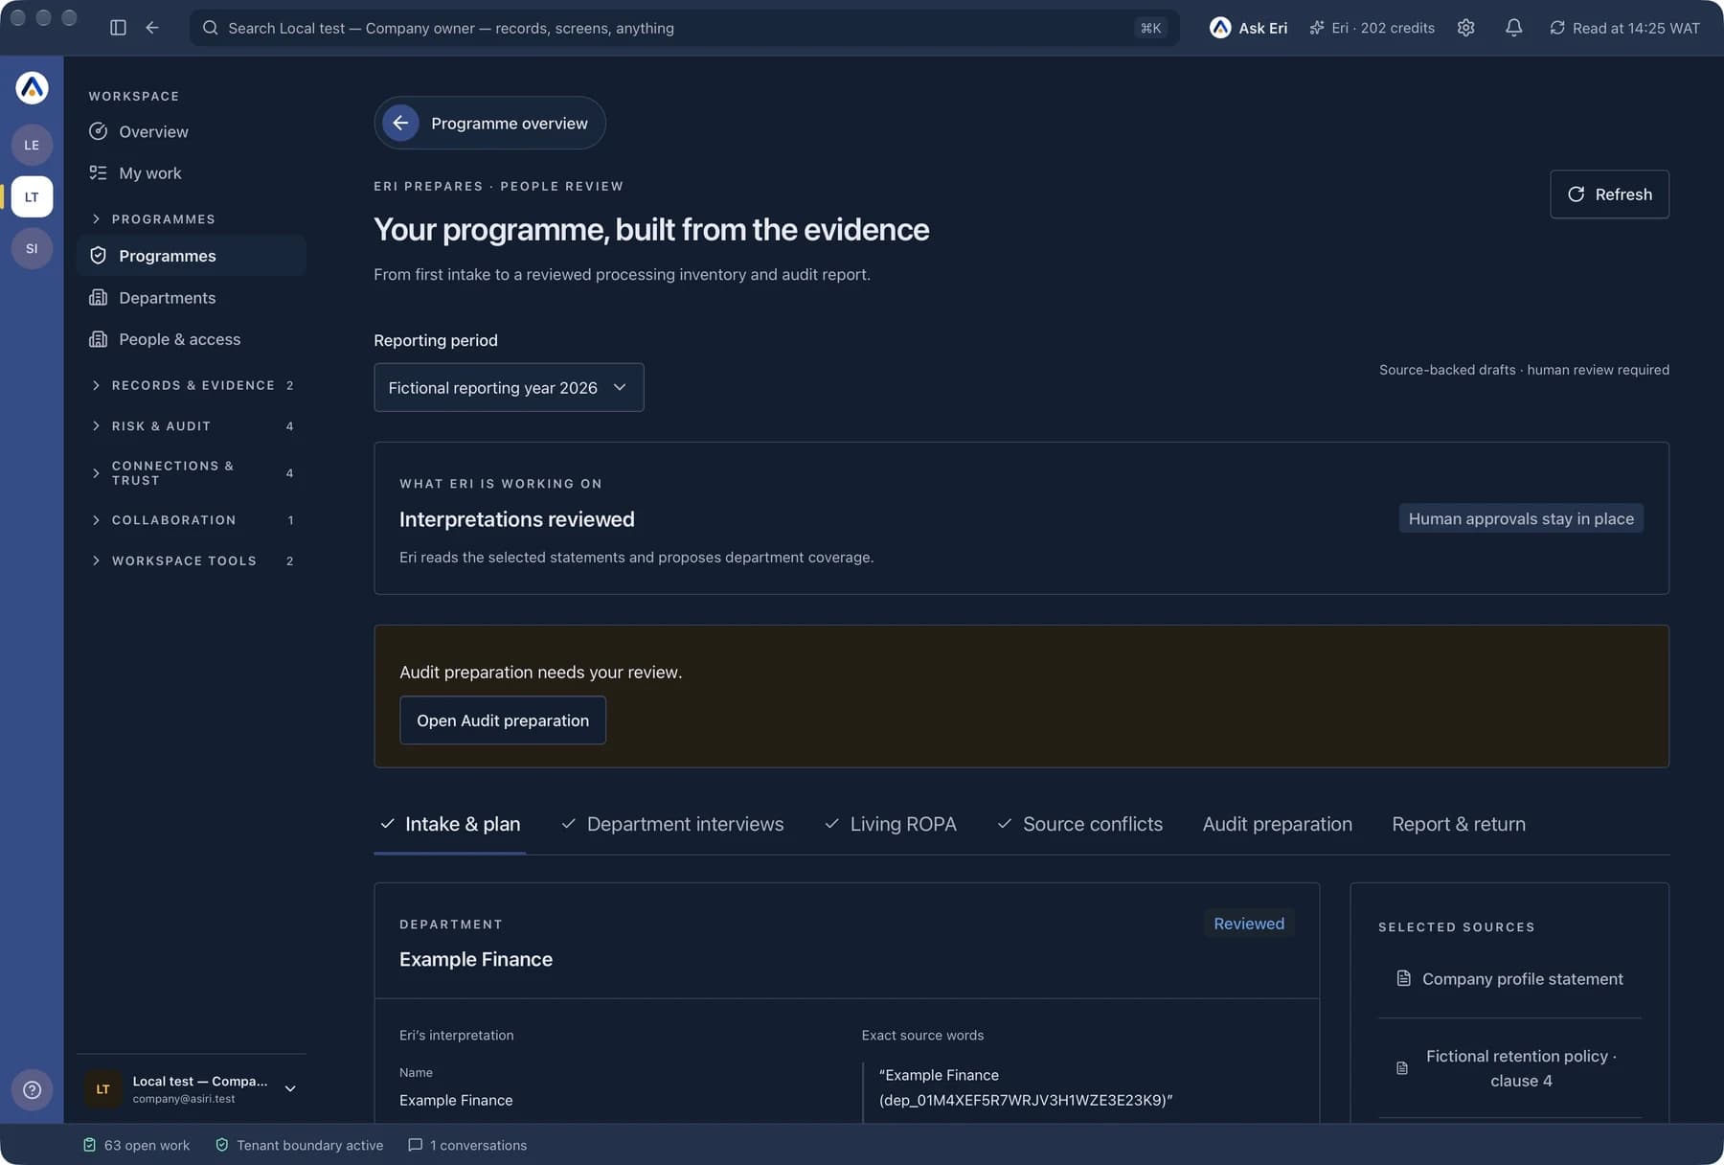
Task: Switch to the LE workspace avatar
Action: click(x=32, y=145)
